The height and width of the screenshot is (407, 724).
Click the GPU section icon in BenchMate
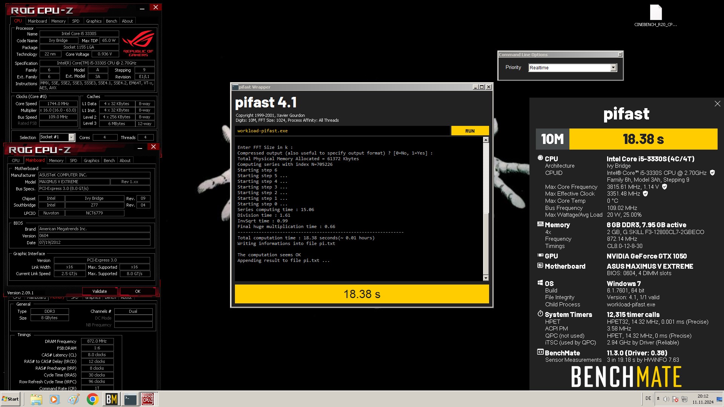540,256
